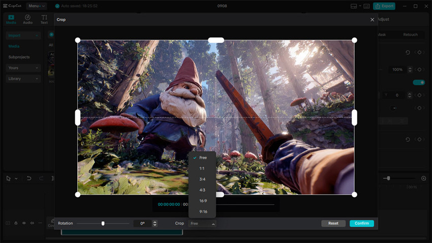Open the track more options menu
This screenshot has height=243, width=432.
coord(40,223)
